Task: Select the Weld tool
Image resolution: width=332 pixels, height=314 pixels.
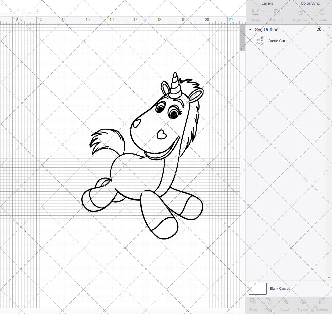Action: [x=268, y=301]
